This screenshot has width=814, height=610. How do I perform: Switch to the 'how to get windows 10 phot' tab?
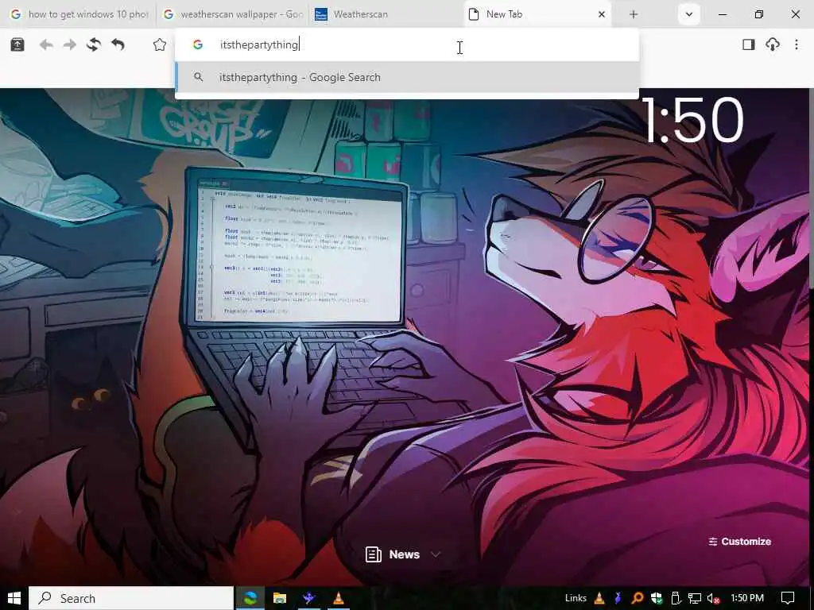coord(79,14)
